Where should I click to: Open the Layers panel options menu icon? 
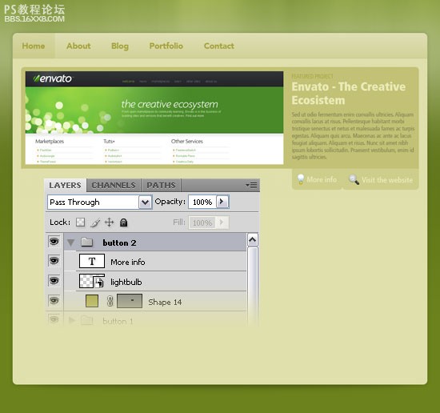[251, 186]
